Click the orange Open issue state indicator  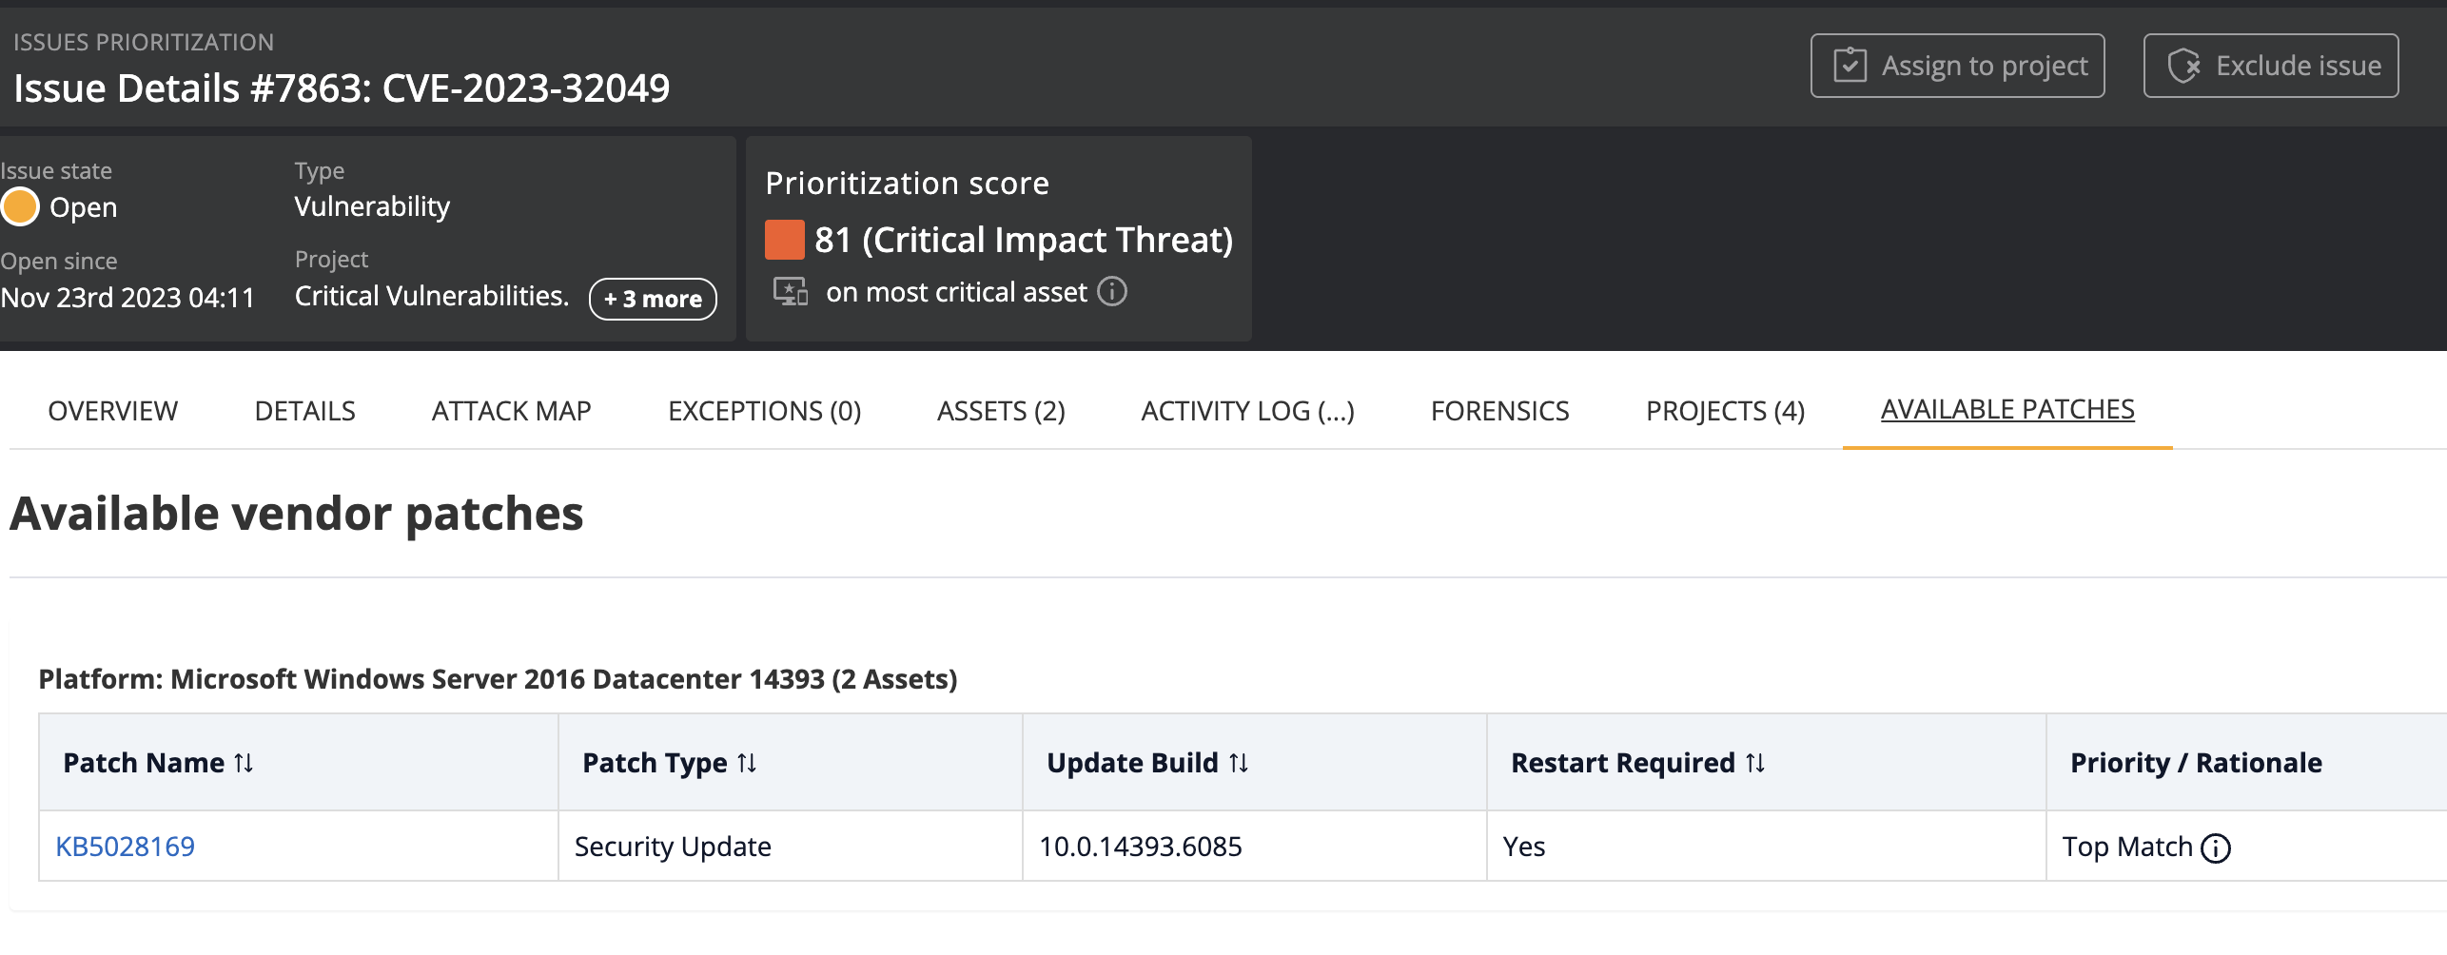20,206
